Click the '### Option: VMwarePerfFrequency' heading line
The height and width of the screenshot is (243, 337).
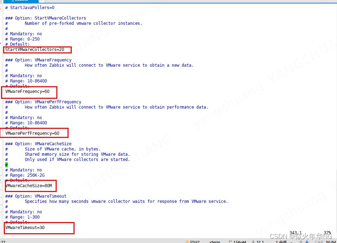point(43,102)
